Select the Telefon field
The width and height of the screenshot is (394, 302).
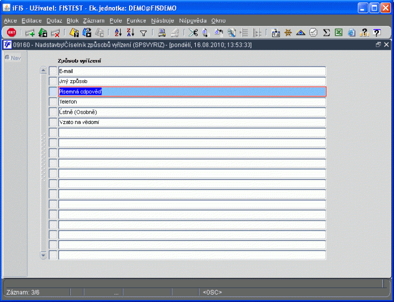(x=192, y=102)
